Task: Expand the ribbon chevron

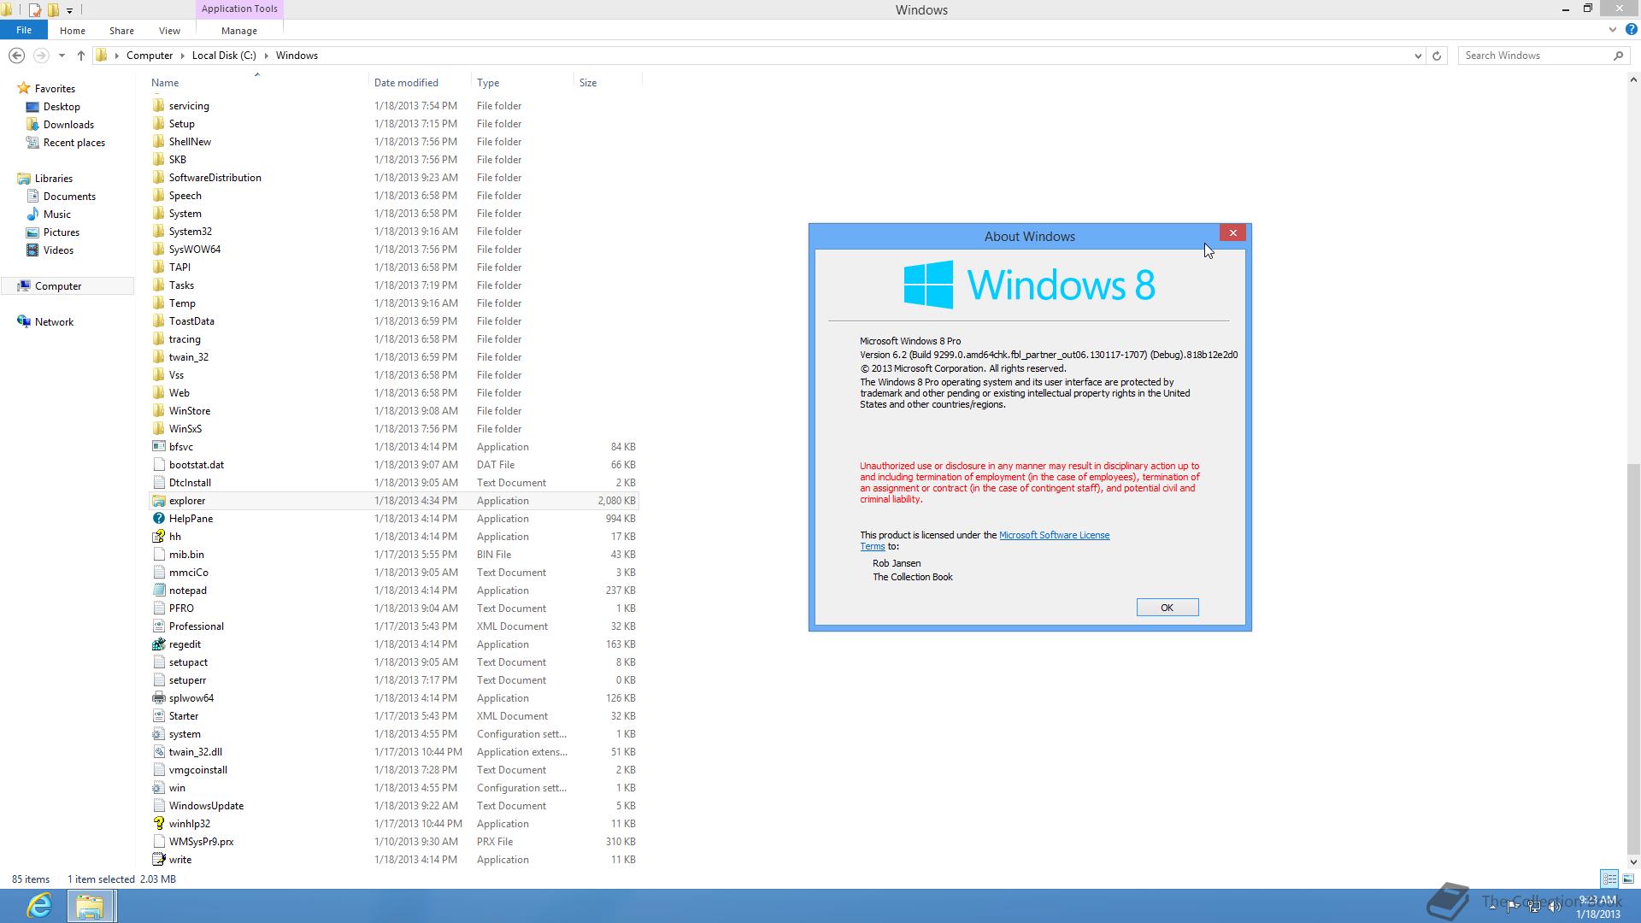Action: pos(1613,29)
